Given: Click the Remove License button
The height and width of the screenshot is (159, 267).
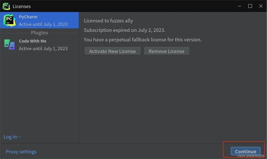Looking at the screenshot, I should coord(167,51).
